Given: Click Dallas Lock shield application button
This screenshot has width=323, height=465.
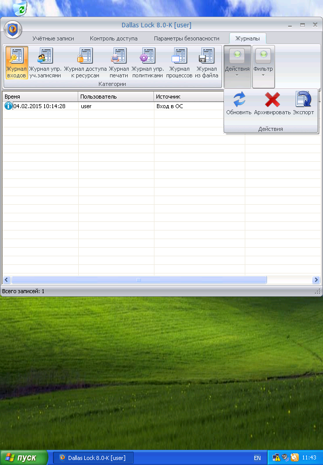Looking at the screenshot, I should coord(13,30).
